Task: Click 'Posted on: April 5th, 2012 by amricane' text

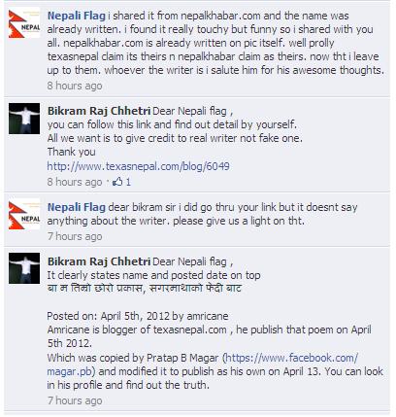Action: (138, 316)
